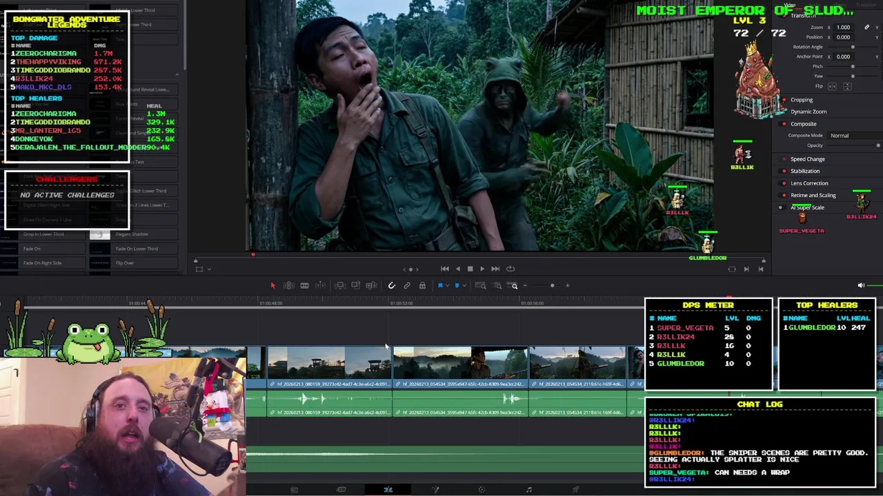Click the Full Extent Zoom icon
883x496 pixels.
tap(481, 285)
